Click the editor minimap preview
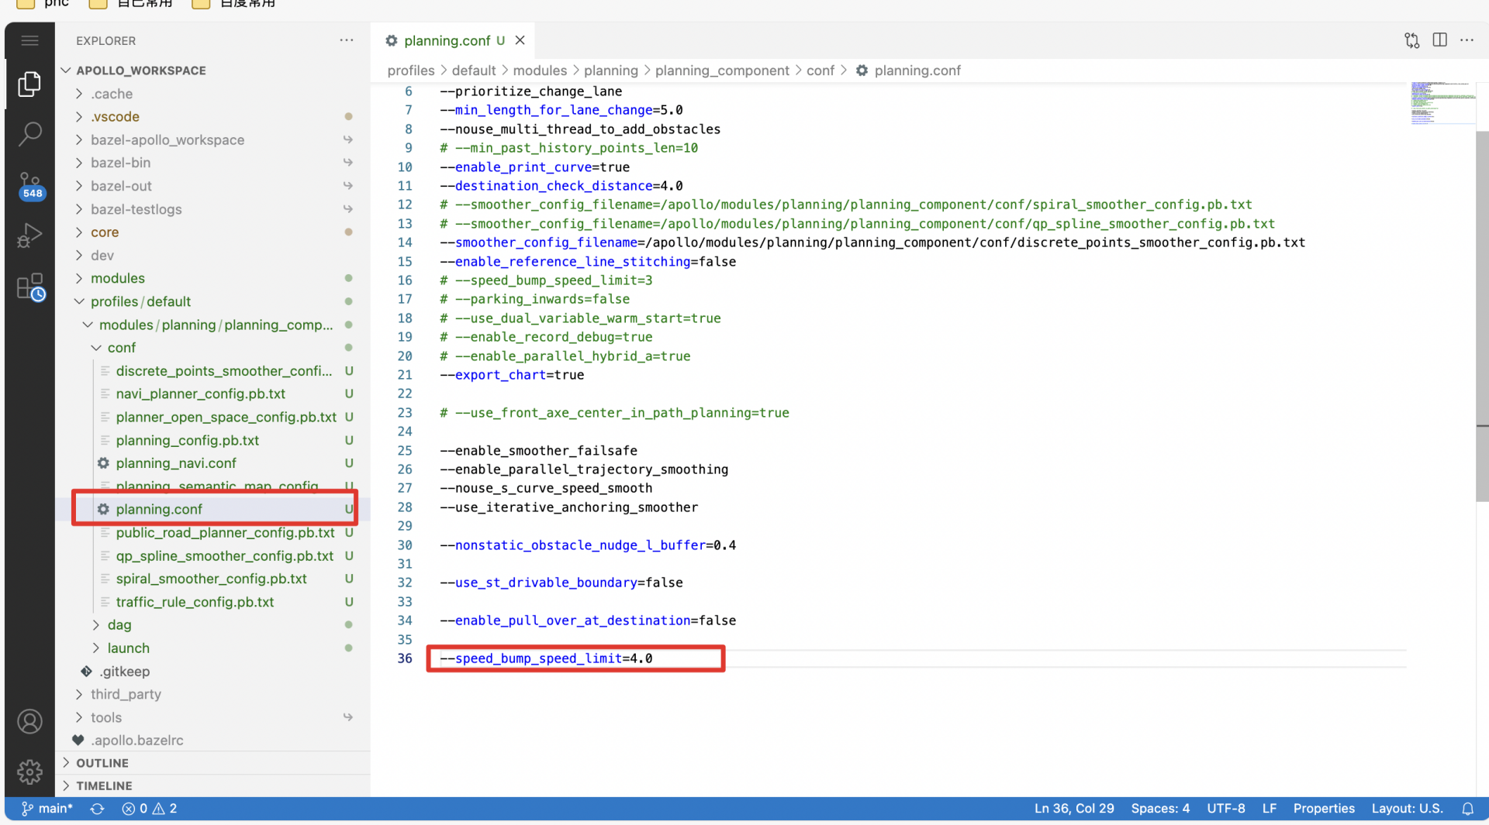Image resolution: width=1489 pixels, height=825 pixels. point(1442,102)
